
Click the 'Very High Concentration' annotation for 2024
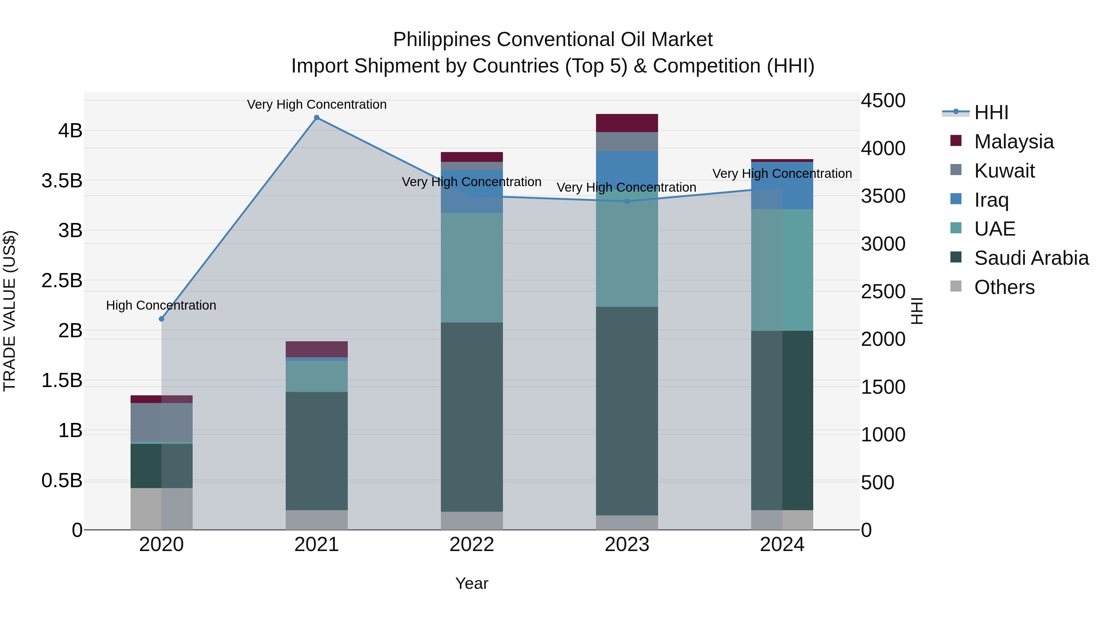pos(782,174)
